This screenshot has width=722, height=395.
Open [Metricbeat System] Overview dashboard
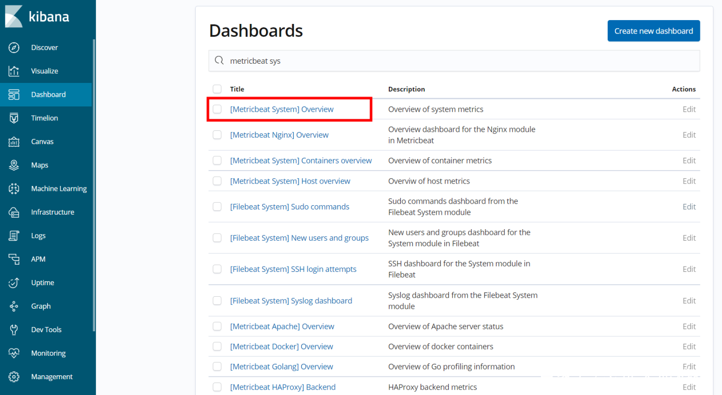(282, 109)
